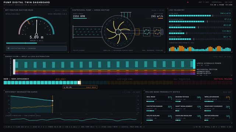This screenshot has height=132, width=236.
Task: Click the Net Positive Suction Head panel title
Action: pos(19,10)
